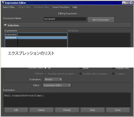Open the Editor dropdown arrow
134x117 pixels.
[69, 85]
